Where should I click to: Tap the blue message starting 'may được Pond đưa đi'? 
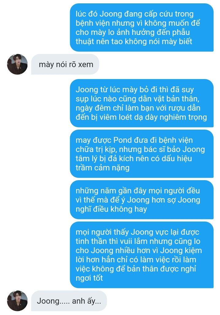pos(142,154)
